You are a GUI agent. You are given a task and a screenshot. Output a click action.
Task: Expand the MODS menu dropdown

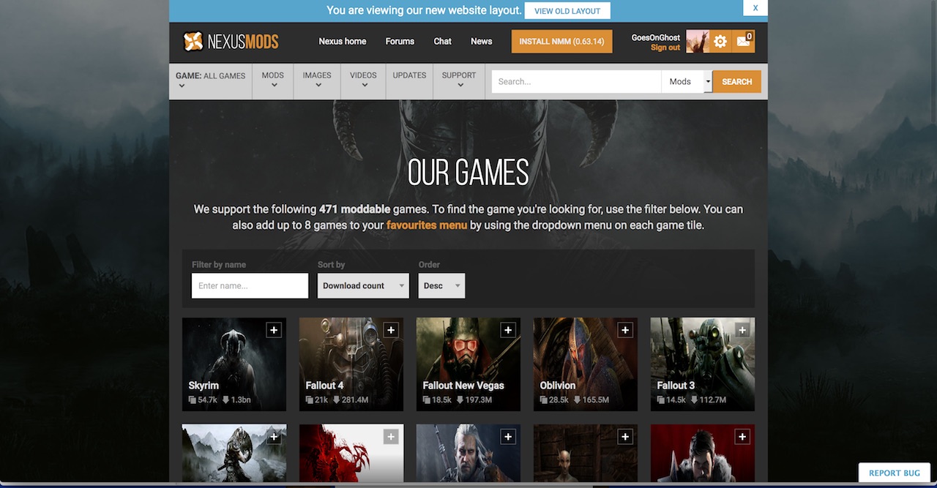[x=273, y=80]
